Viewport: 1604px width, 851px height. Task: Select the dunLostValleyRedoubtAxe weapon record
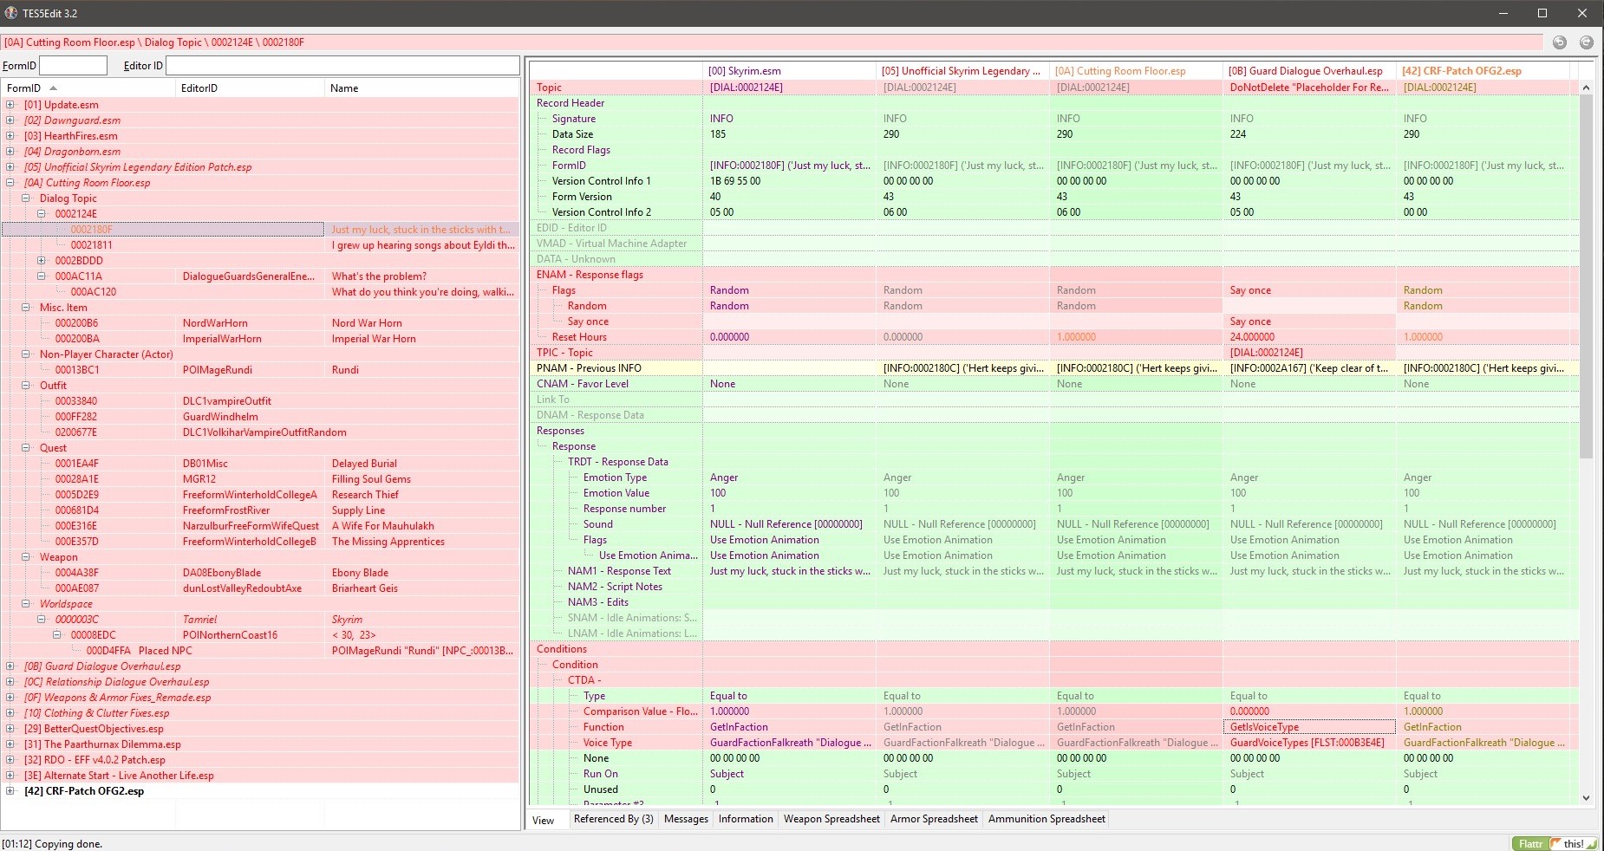[x=260, y=588]
